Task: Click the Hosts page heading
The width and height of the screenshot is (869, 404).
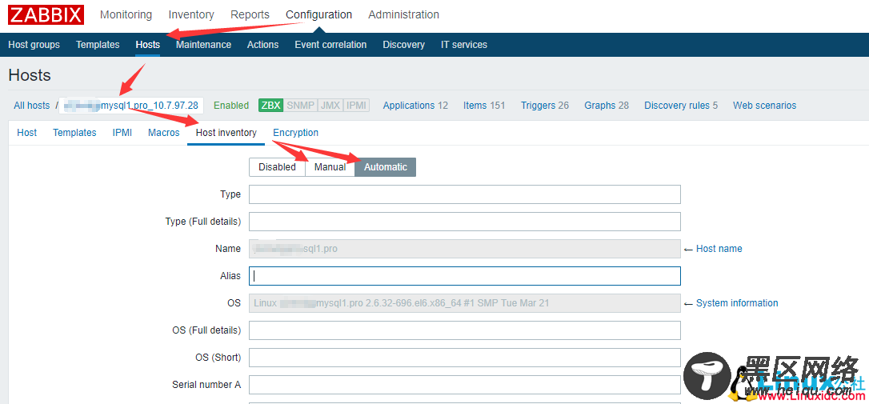Action: (x=30, y=75)
